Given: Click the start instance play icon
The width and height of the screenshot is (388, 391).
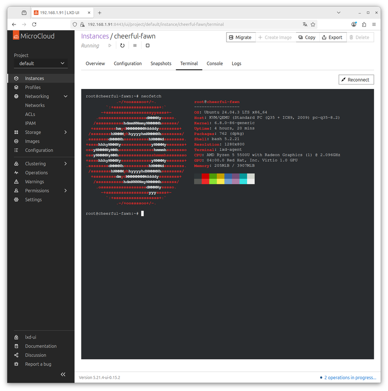Looking at the screenshot, I should pos(110,45).
